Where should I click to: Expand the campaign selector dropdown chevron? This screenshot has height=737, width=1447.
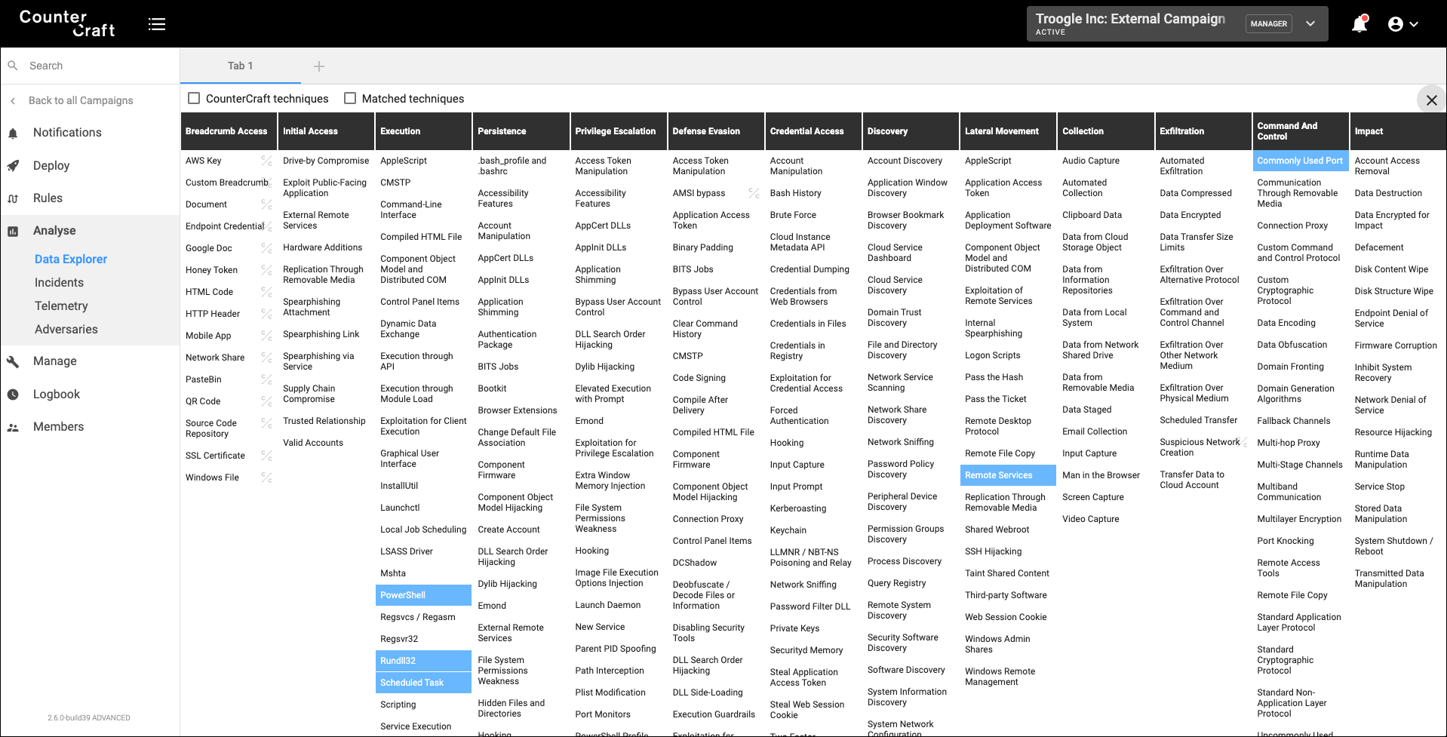click(x=1310, y=23)
